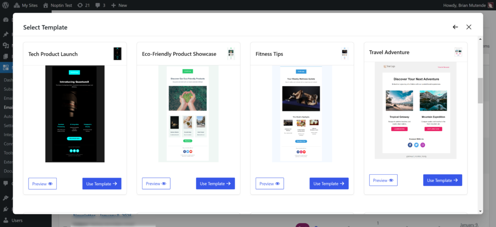
Task: Preview the Travel Adventure template
Action: pyautogui.click(x=383, y=180)
